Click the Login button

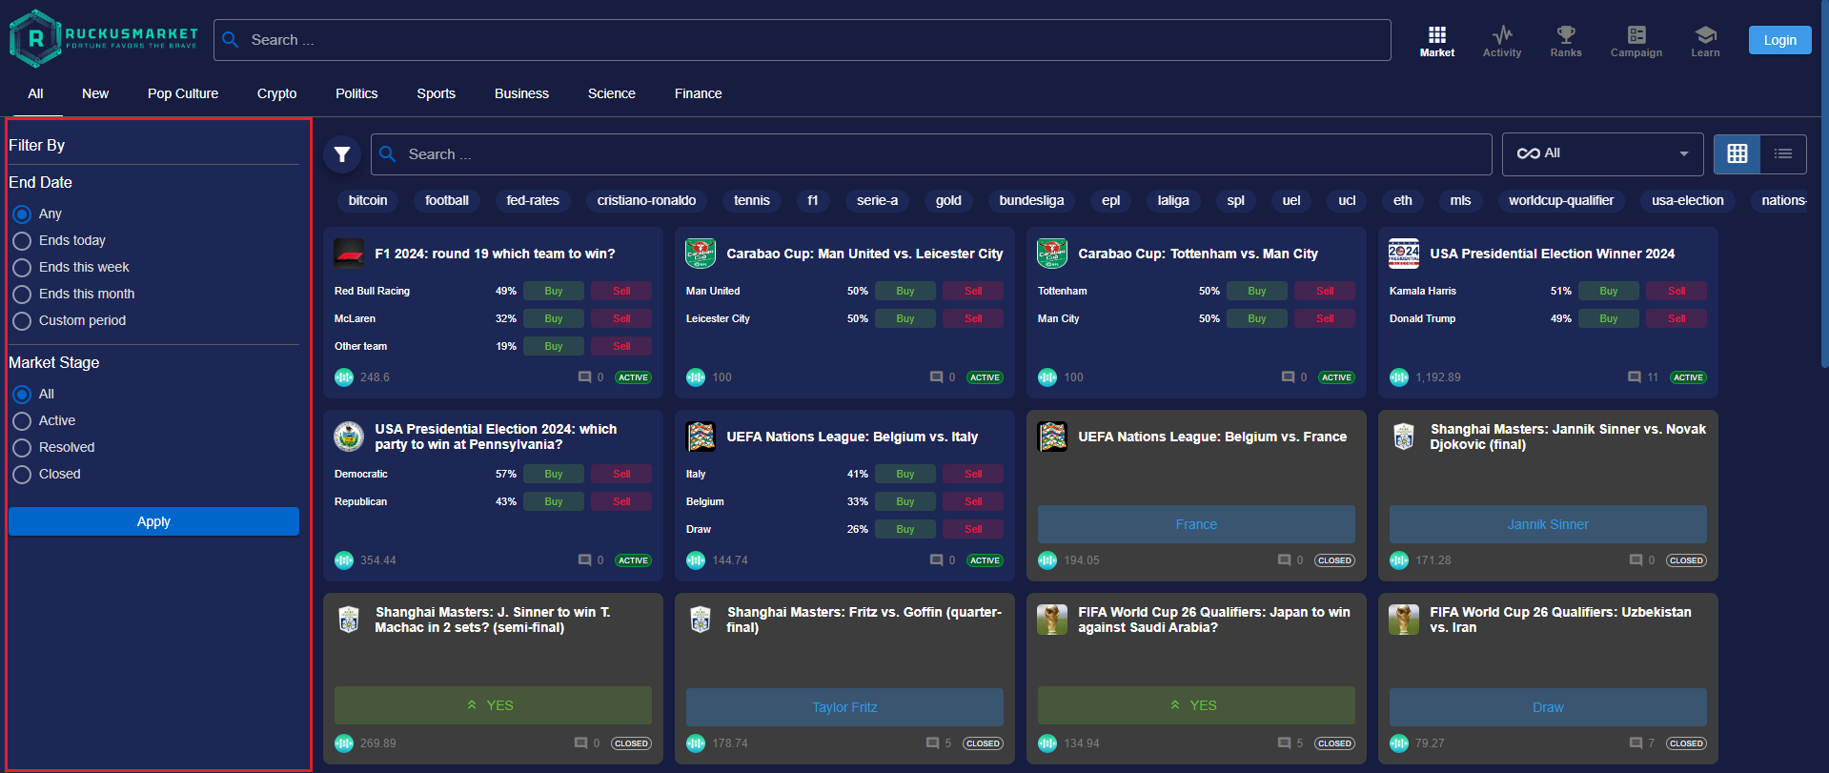1778,40
